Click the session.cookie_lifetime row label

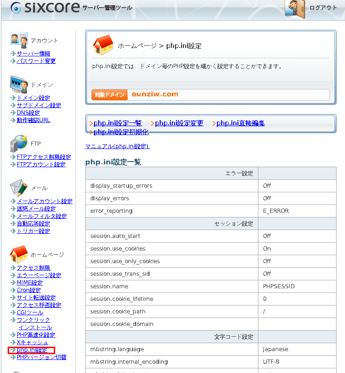coord(122,299)
